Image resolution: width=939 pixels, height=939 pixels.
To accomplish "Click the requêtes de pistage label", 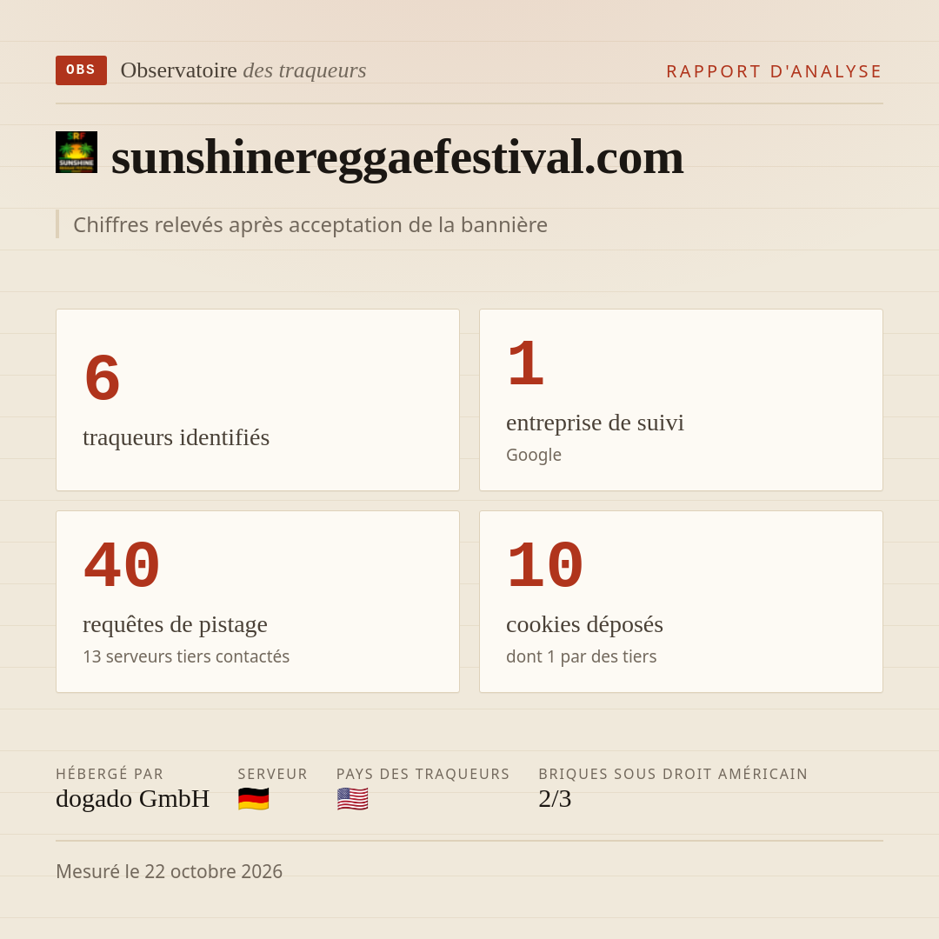I will point(175,624).
